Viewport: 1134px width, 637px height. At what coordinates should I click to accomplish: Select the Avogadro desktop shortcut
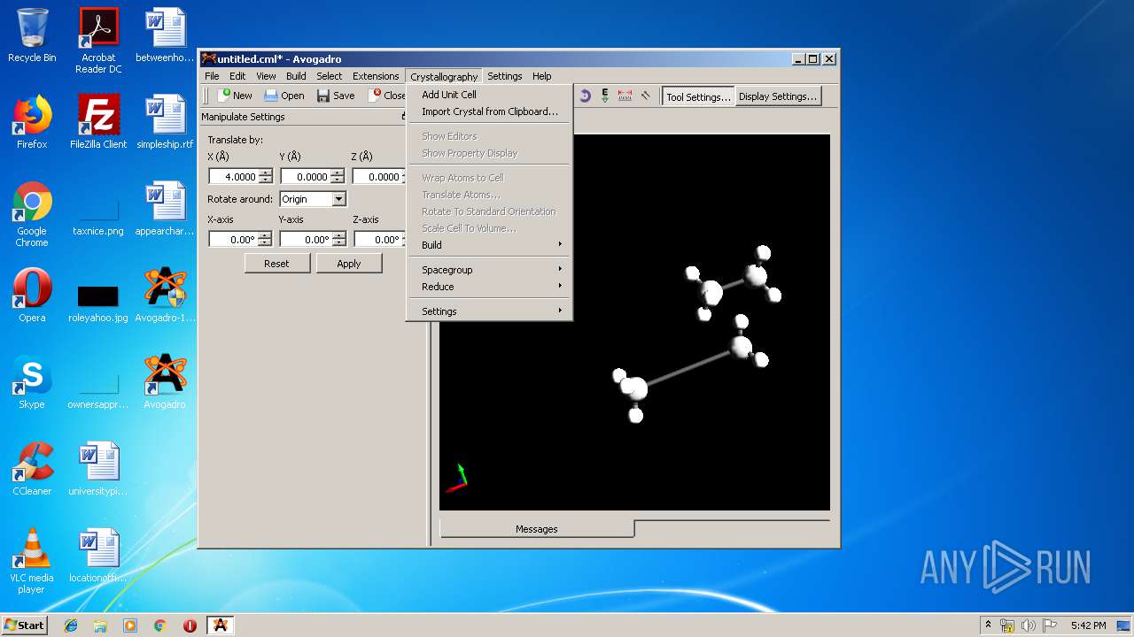(165, 381)
